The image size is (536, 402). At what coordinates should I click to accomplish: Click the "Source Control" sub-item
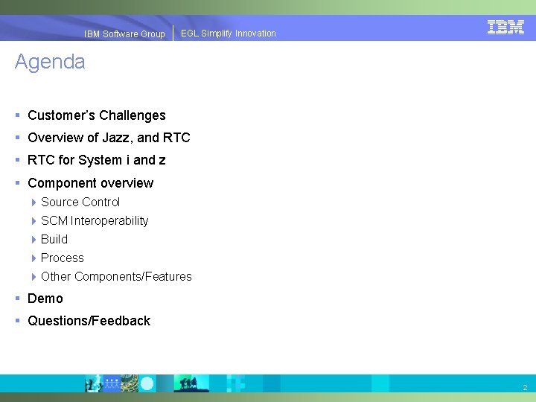80,202
